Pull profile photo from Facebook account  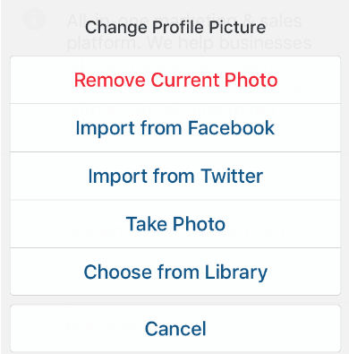(x=175, y=128)
